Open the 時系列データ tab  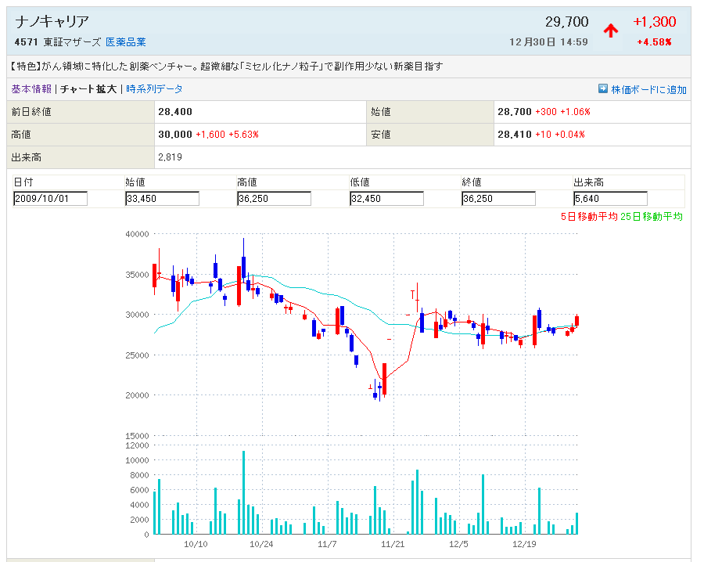click(154, 89)
